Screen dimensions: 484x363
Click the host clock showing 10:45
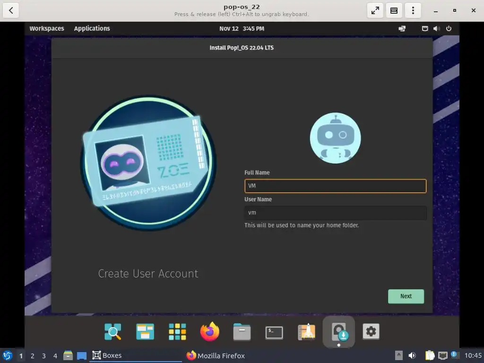[x=473, y=355]
